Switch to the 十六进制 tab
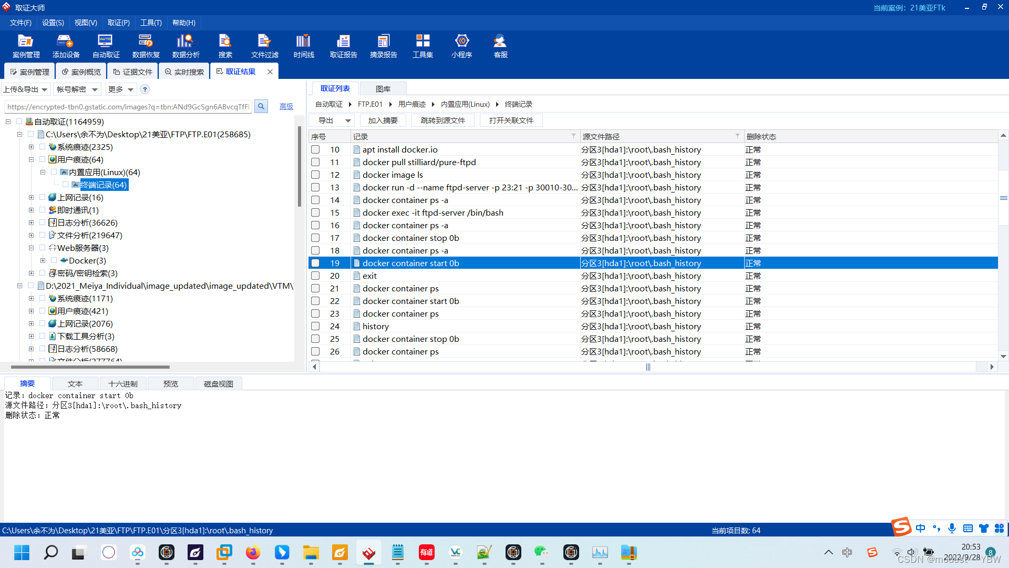Viewport: 1009px width, 568px height. point(123,384)
